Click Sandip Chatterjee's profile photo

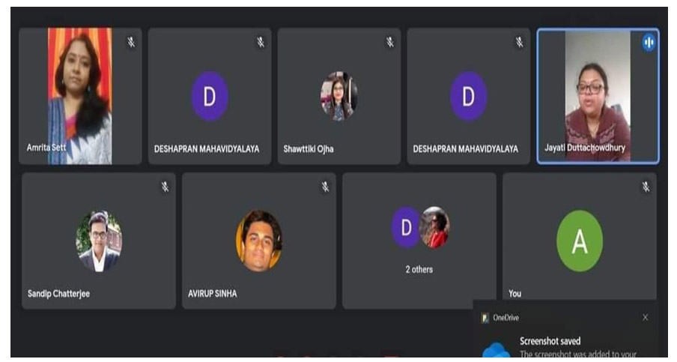tap(99, 241)
